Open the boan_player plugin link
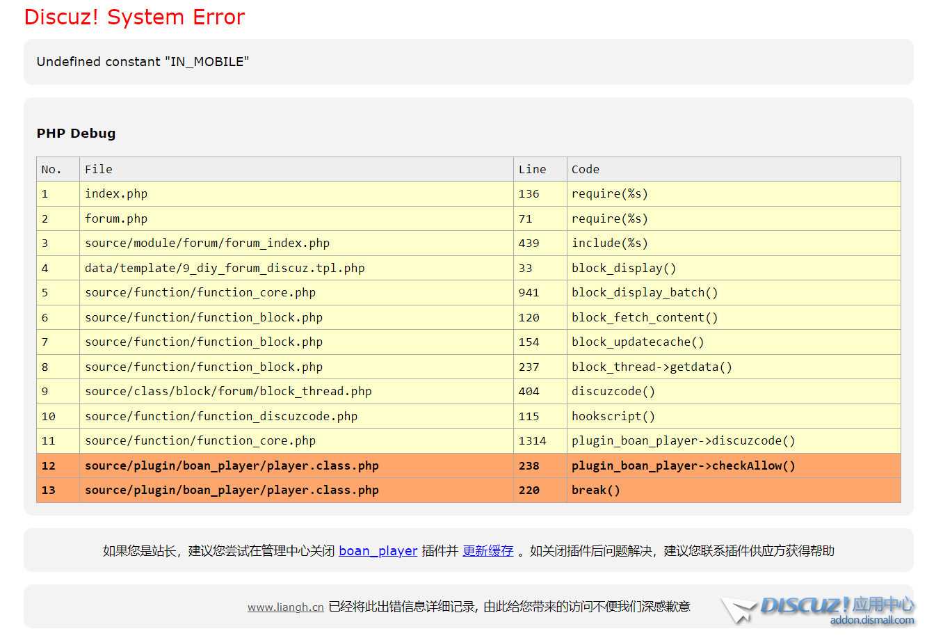927x638 pixels. coord(378,551)
